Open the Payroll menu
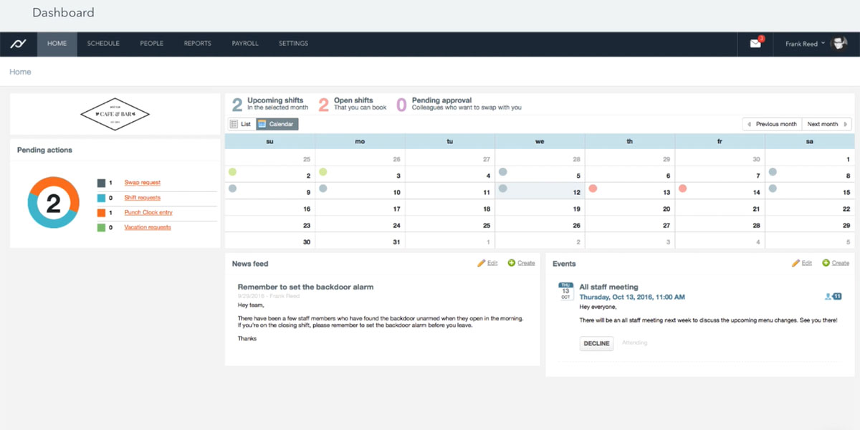This screenshot has height=430, width=860. tap(245, 44)
